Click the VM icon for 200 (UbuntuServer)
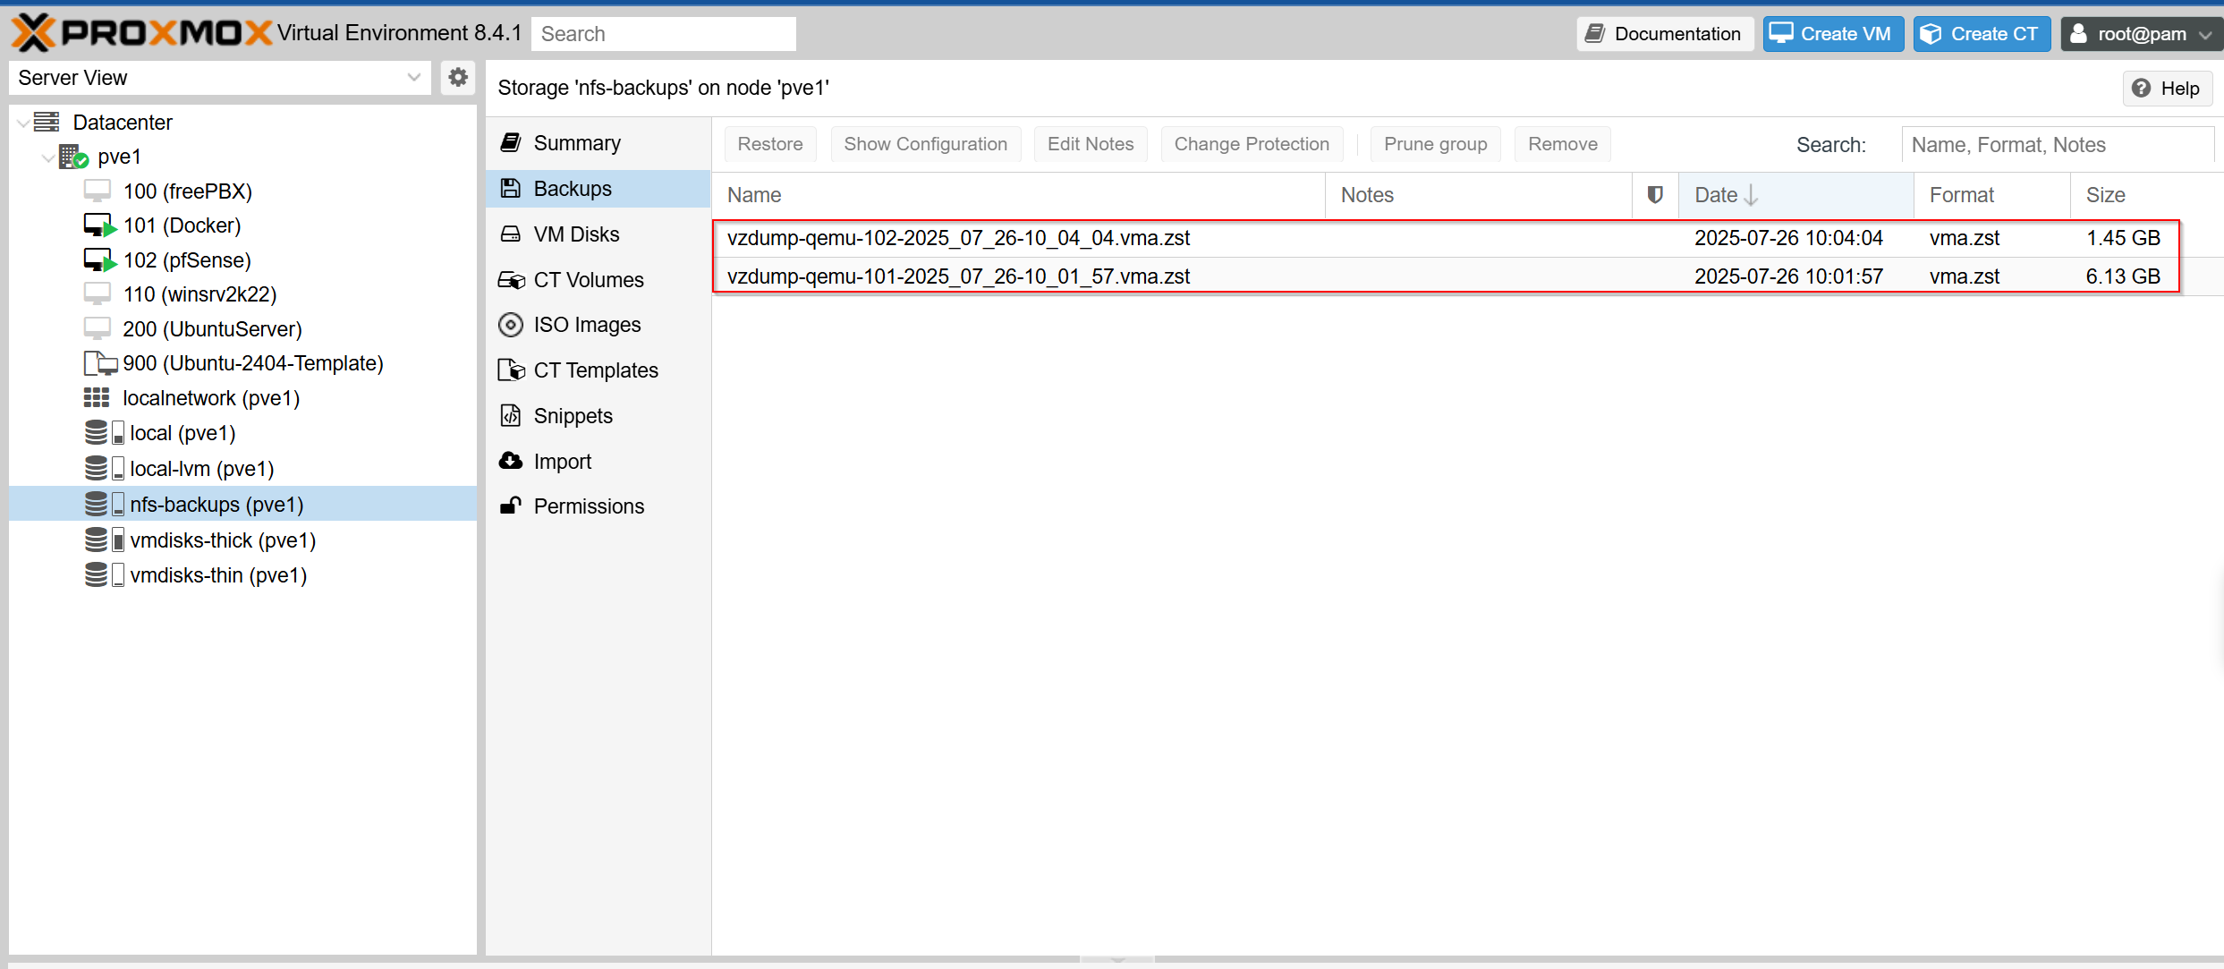2224x969 pixels. coord(98,328)
